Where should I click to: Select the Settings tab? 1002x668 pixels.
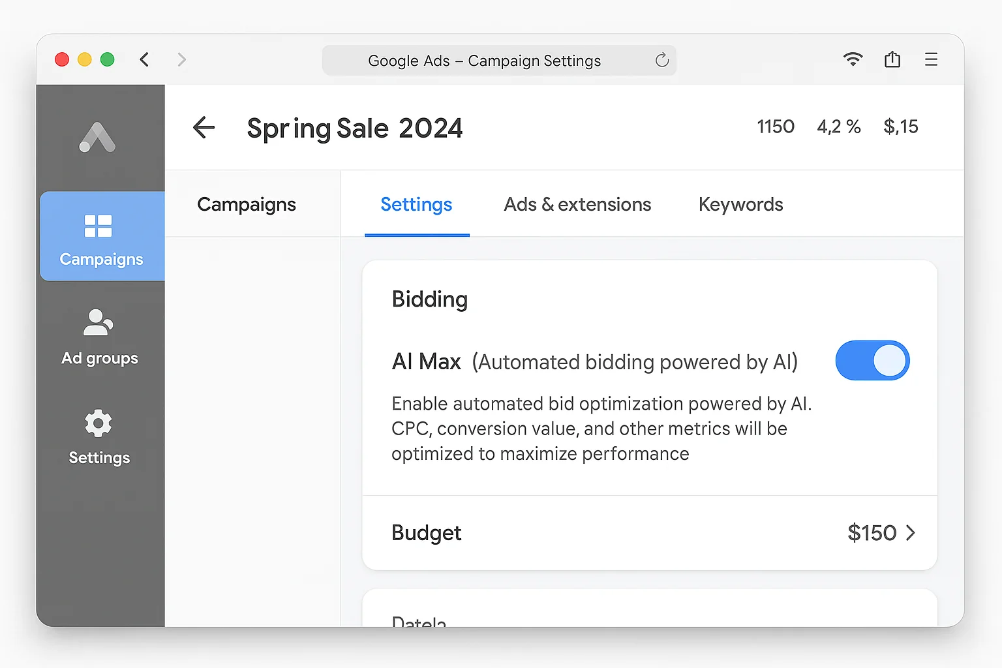point(416,204)
